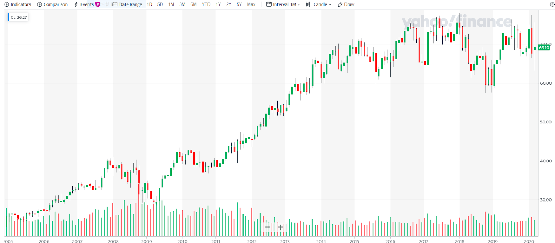The height and width of the screenshot is (243, 555).
Task: Click the 2014 year label
Action: pyautogui.click(x=321, y=241)
